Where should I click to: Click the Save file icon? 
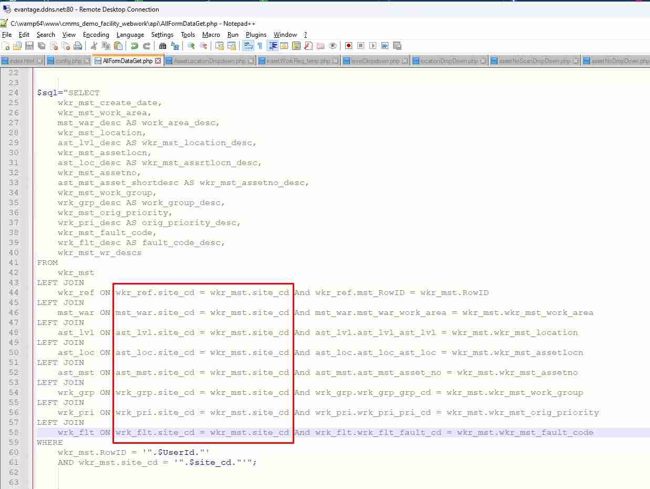[x=29, y=46]
